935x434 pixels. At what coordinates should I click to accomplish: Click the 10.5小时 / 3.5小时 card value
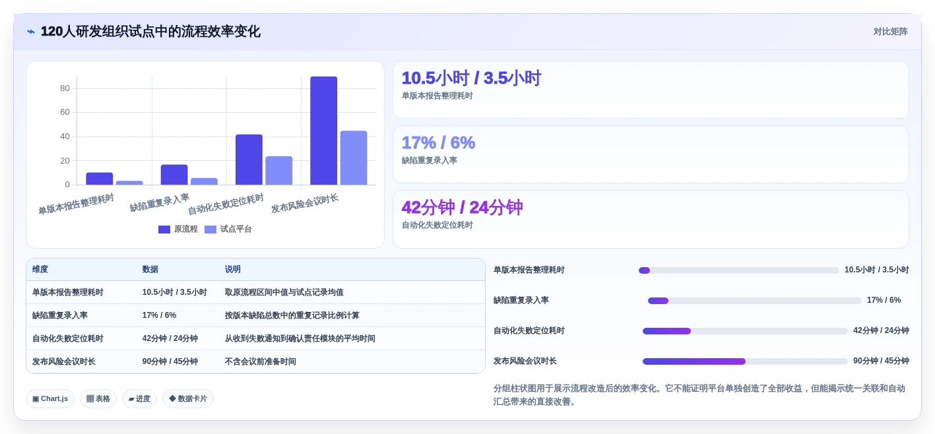[x=471, y=78]
